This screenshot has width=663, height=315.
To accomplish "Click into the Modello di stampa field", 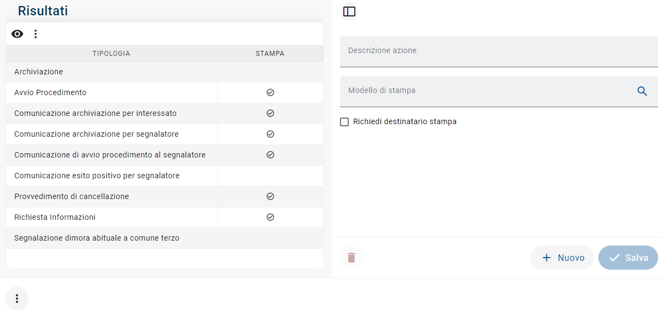I will click(482, 91).
